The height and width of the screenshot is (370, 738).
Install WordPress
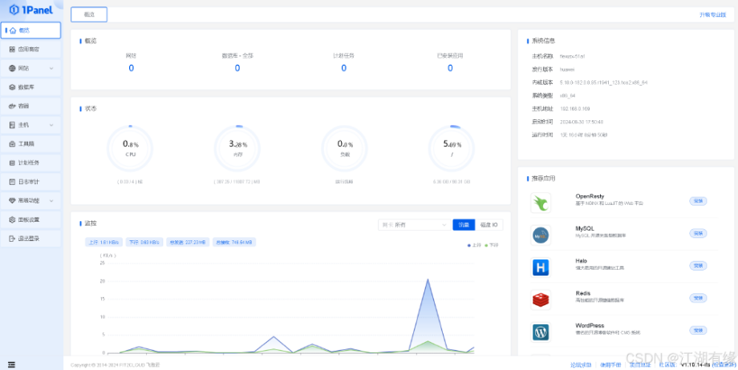[x=698, y=331]
